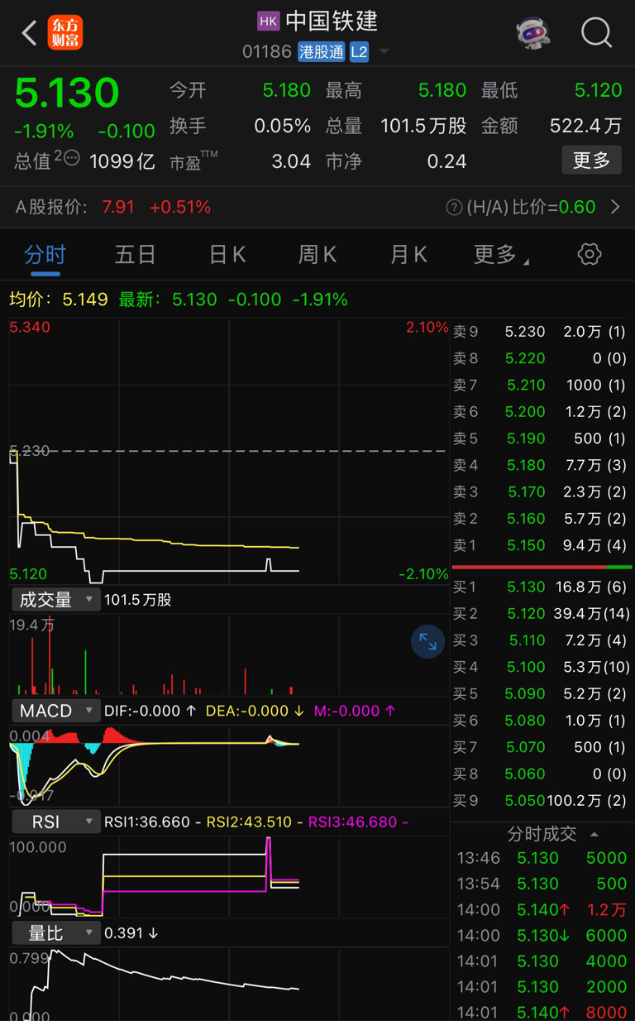Open chart settings gear icon
This screenshot has width=635, height=1021.
[x=590, y=254]
